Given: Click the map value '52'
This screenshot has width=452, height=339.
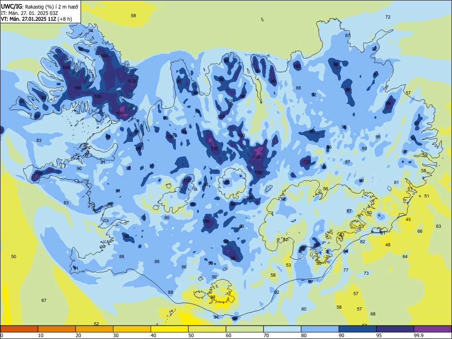Looking at the screenshot, I should click(x=96, y=324).
